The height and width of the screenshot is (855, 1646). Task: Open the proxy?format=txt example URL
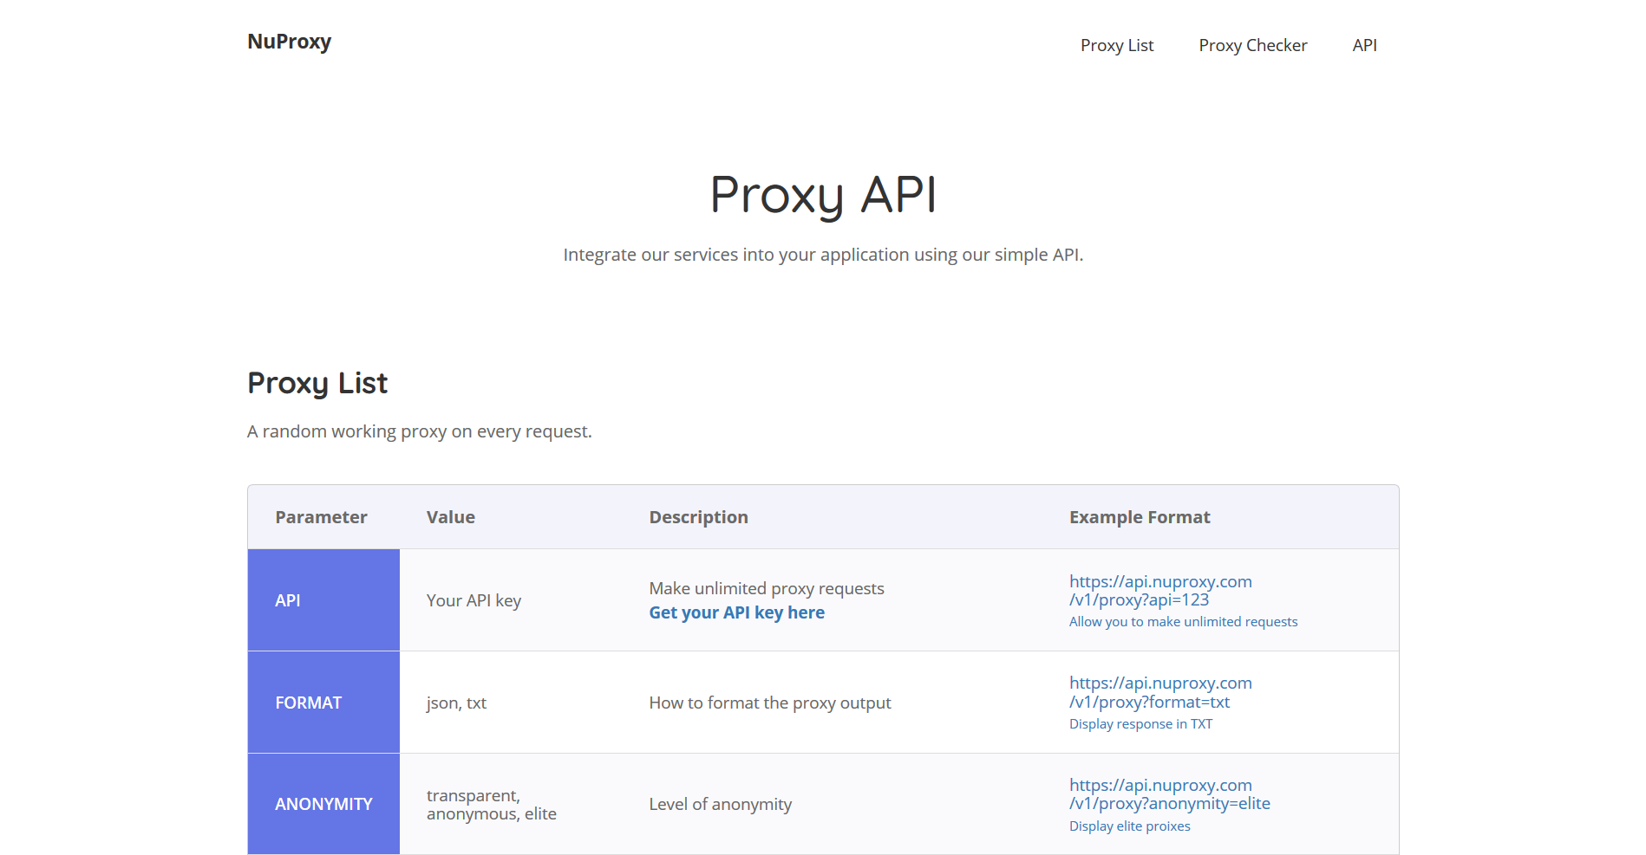tap(1159, 692)
